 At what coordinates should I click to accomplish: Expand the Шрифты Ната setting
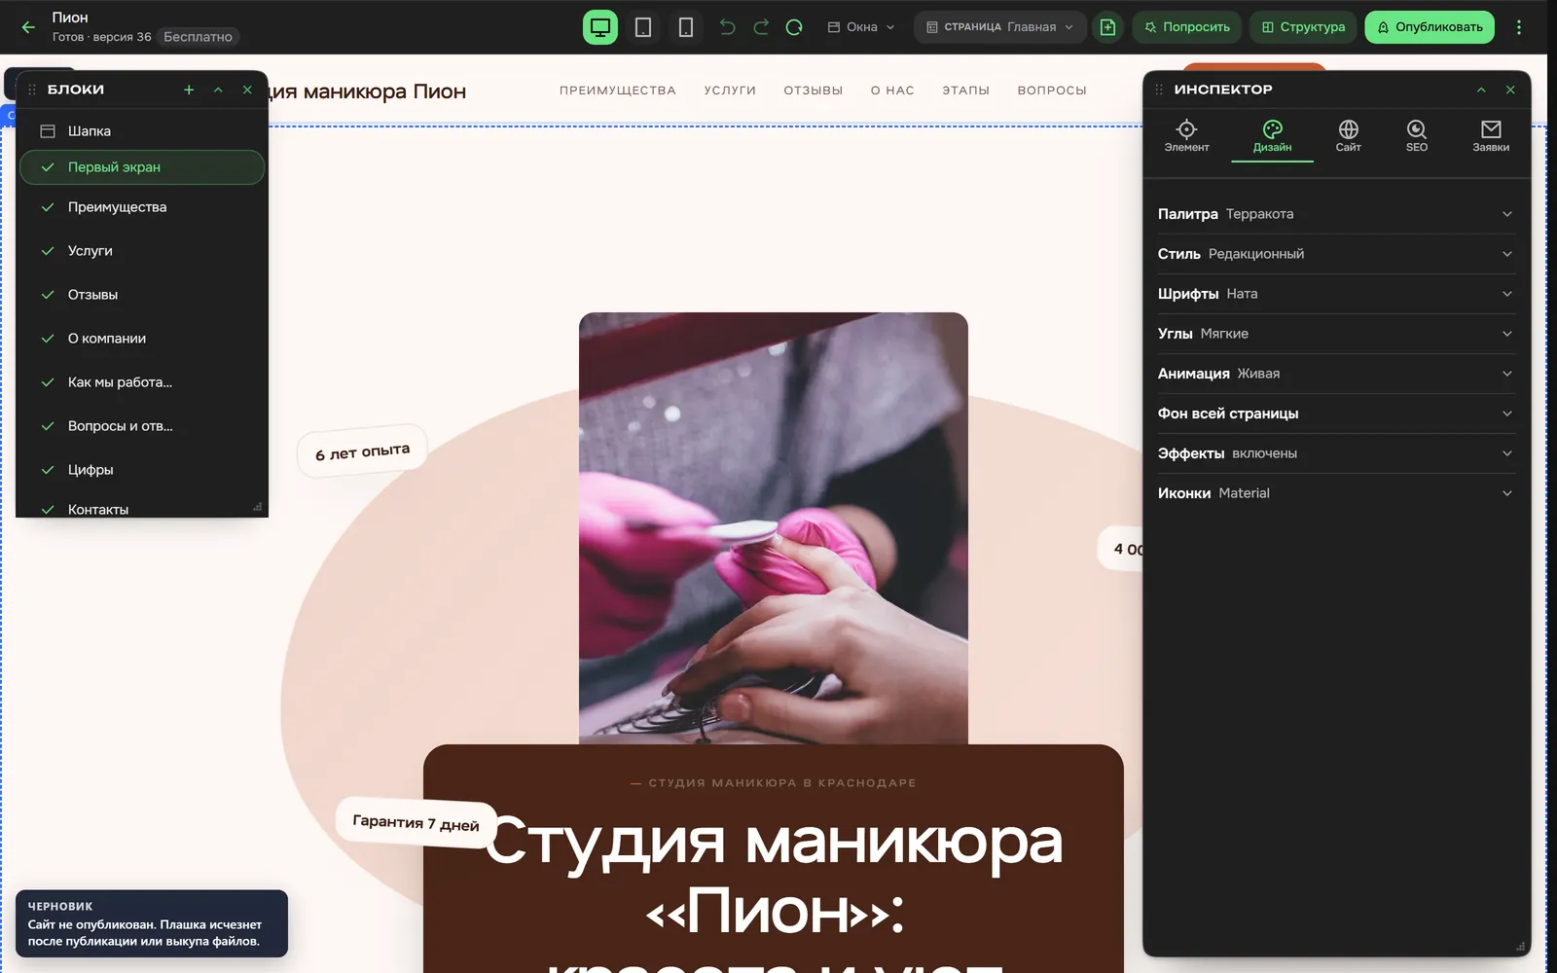(x=1335, y=294)
